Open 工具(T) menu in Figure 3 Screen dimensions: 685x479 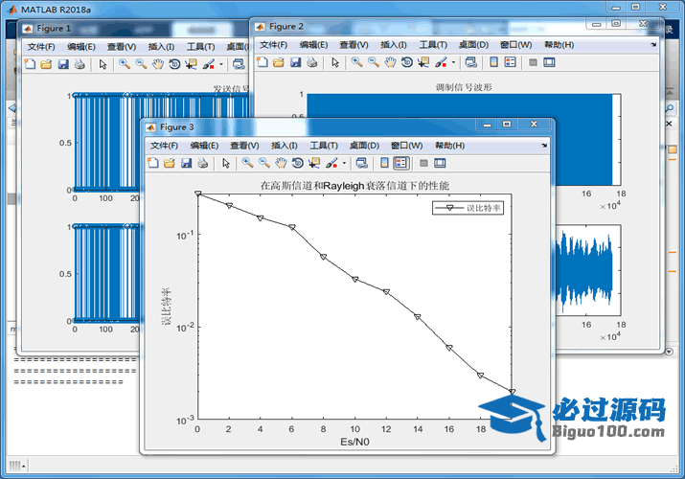[324, 146]
